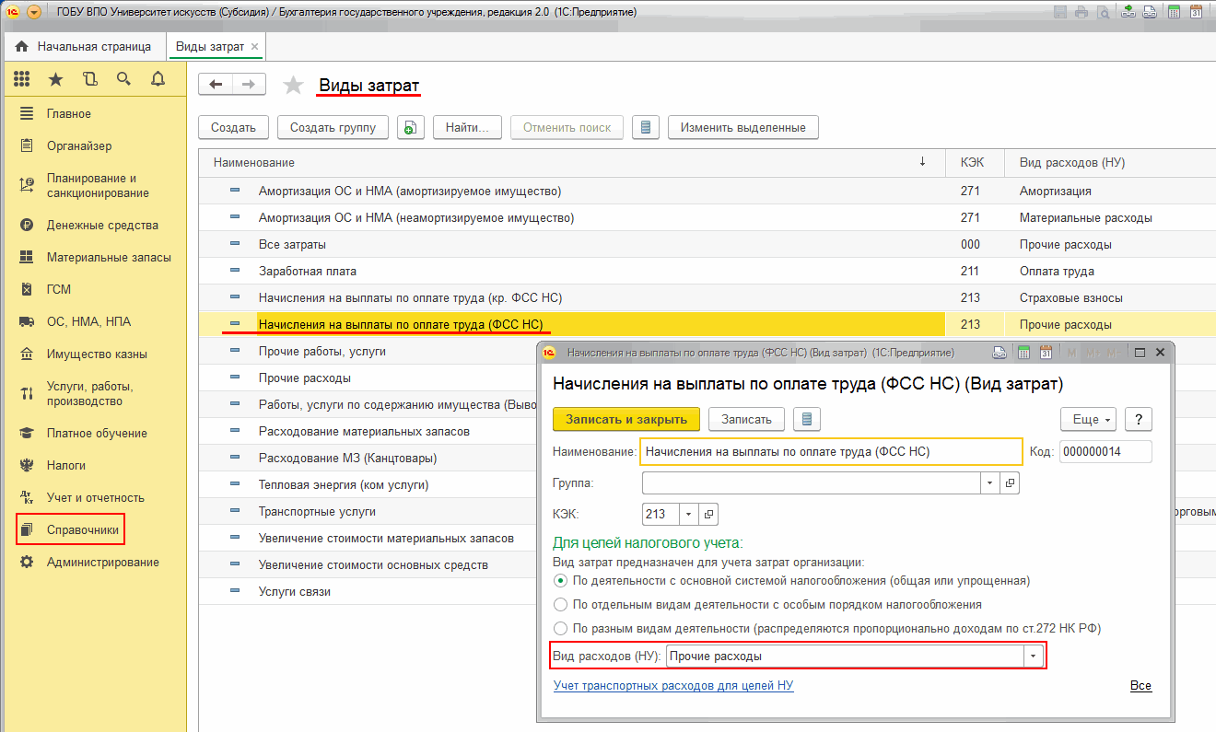Viewport: 1216px width, 732px height.
Task: Open the ОС, НМА, НПА section
Action: tap(93, 321)
